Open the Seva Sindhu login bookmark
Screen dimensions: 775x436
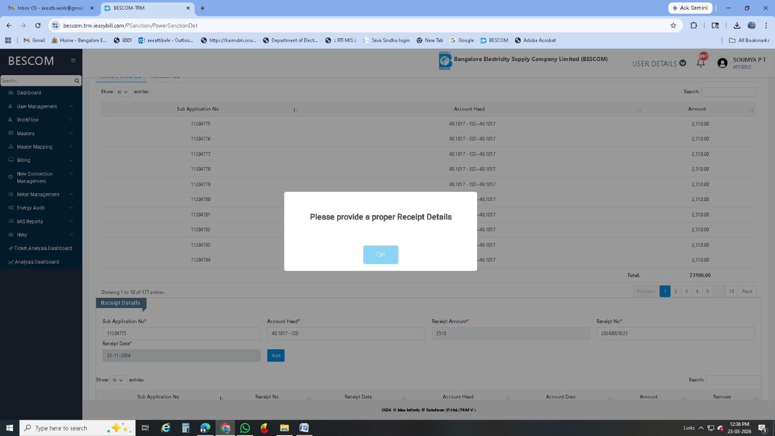tap(387, 40)
